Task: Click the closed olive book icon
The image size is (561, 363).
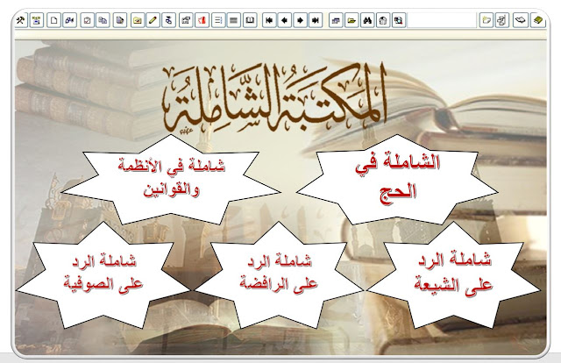Action: pyautogui.click(x=537, y=20)
